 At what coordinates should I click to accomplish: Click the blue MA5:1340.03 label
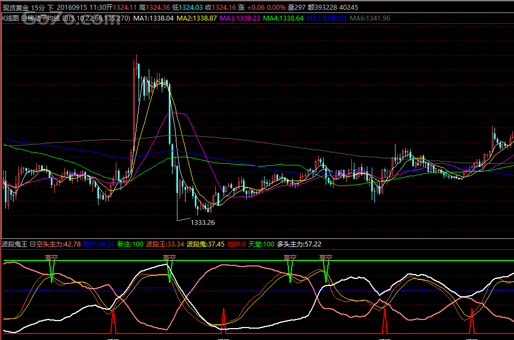click(326, 18)
